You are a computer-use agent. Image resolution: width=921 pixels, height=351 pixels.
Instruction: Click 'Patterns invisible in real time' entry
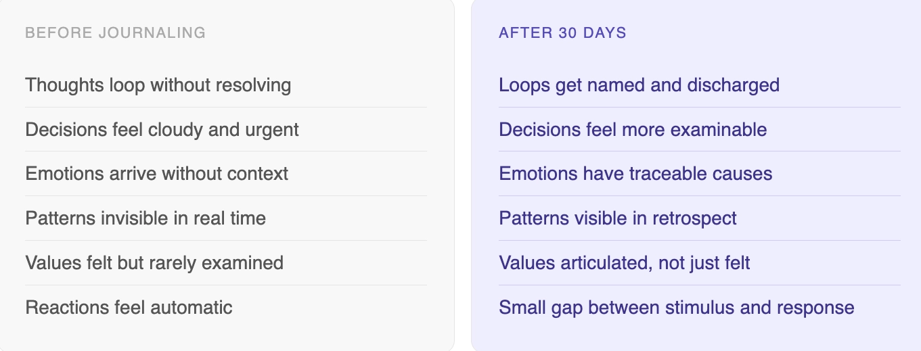click(x=145, y=218)
